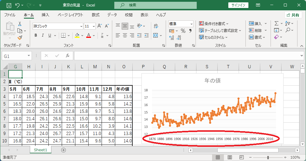
Task: Apply comma style
Action: (190, 31)
